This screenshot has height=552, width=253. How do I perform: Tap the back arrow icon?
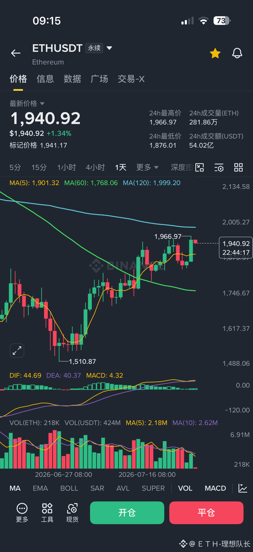click(x=16, y=53)
